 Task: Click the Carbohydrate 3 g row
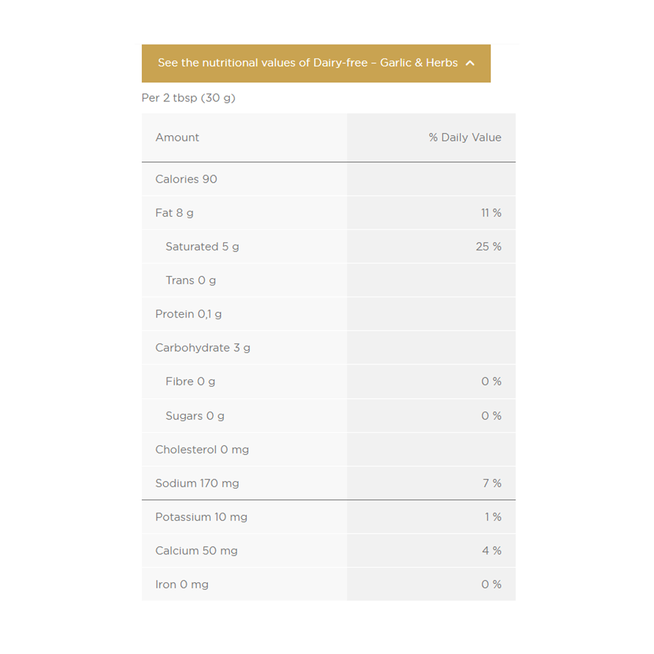coord(203,348)
